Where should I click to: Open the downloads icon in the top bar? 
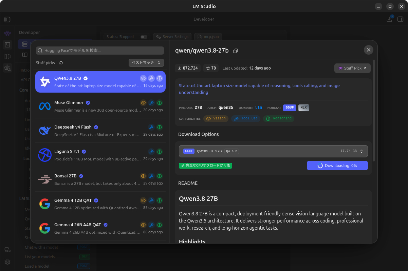390,19
